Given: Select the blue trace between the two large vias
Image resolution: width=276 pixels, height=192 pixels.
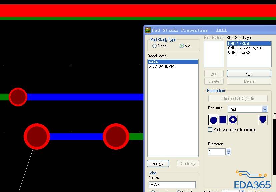Looking at the screenshot, I should pyautogui.click(x=76, y=137).
